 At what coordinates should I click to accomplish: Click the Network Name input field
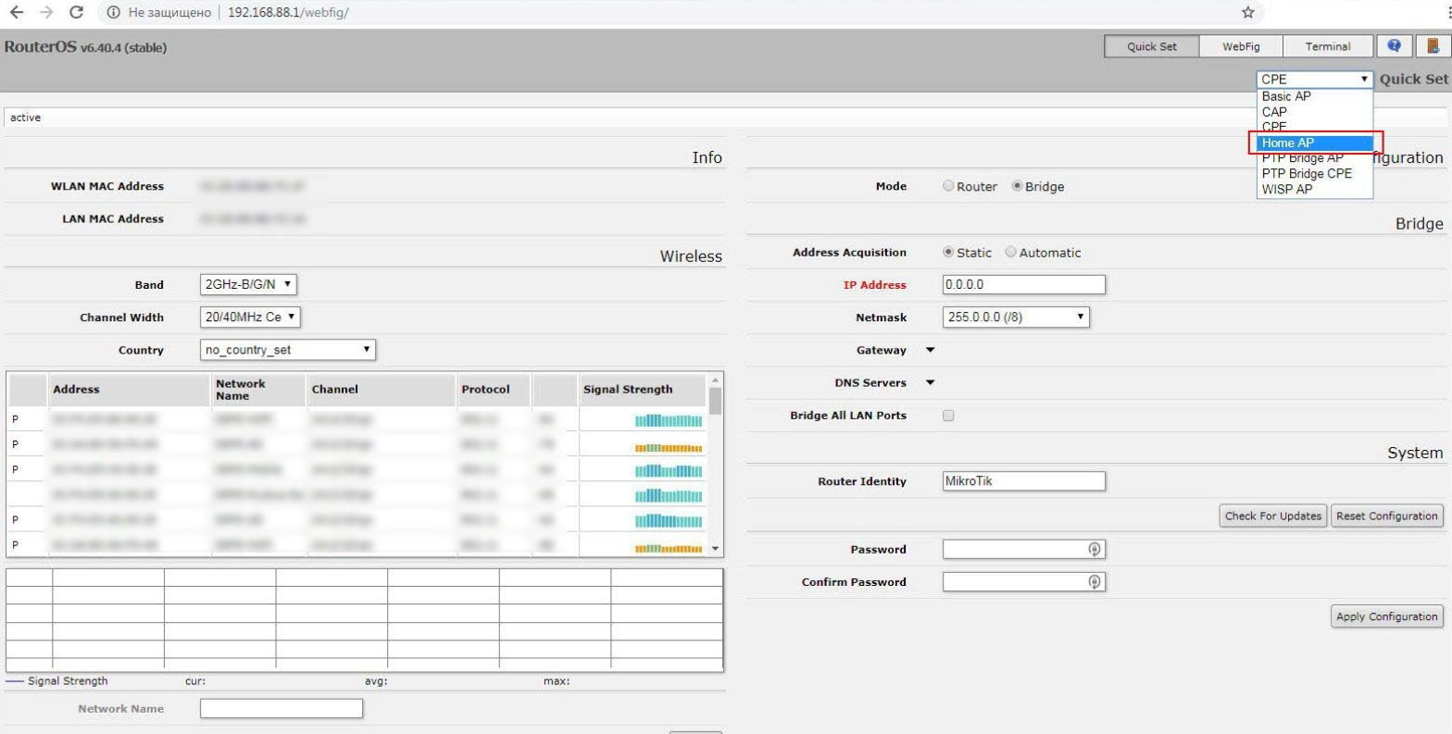point(282,708)
